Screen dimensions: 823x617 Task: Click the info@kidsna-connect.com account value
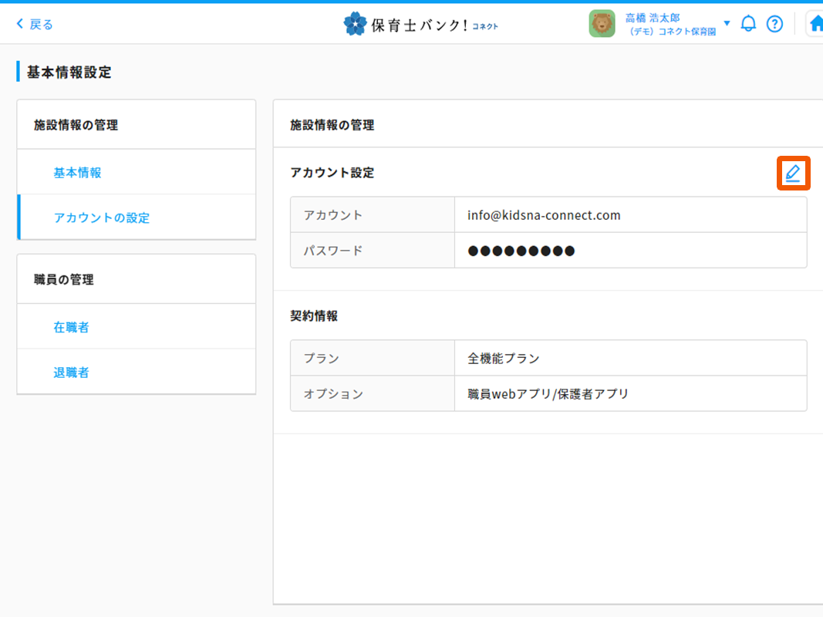[544, 215]
